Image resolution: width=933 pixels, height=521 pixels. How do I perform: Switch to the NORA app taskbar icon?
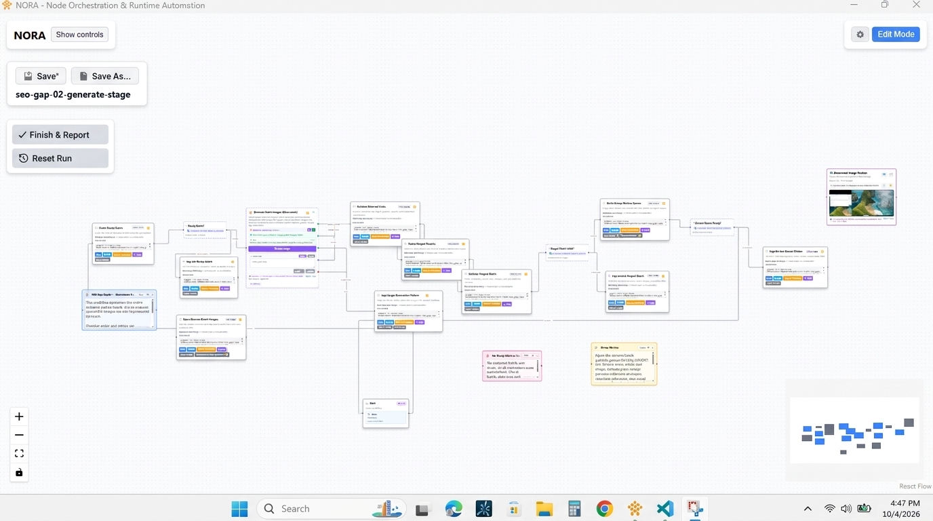[x=635, y=509]
